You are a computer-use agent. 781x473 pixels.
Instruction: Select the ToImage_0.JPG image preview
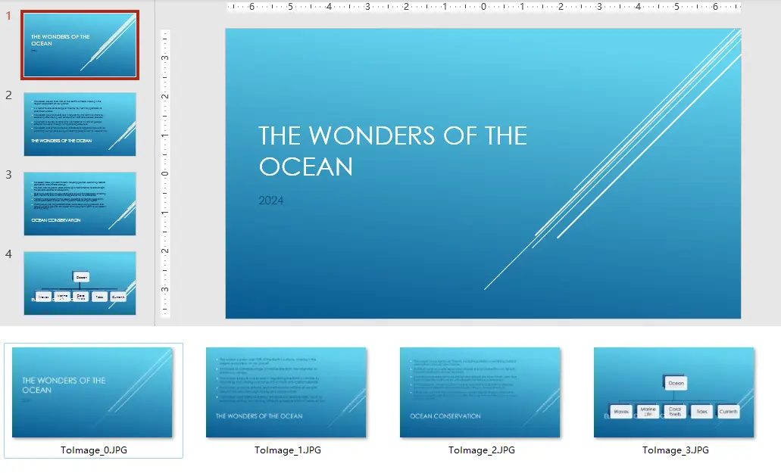pos(92,392)
